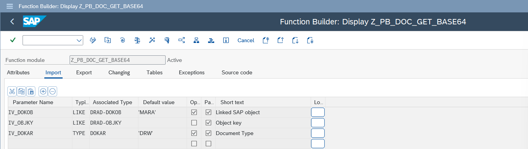The width and height of the screenshot is (528, 149).
Task: Open Where-Used List icon
Action: pyautogui.click(x=182, y=40)
